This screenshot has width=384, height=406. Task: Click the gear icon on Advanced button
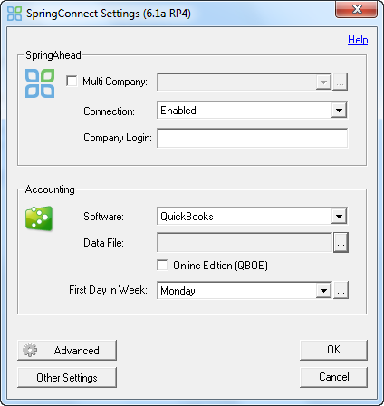30,350
